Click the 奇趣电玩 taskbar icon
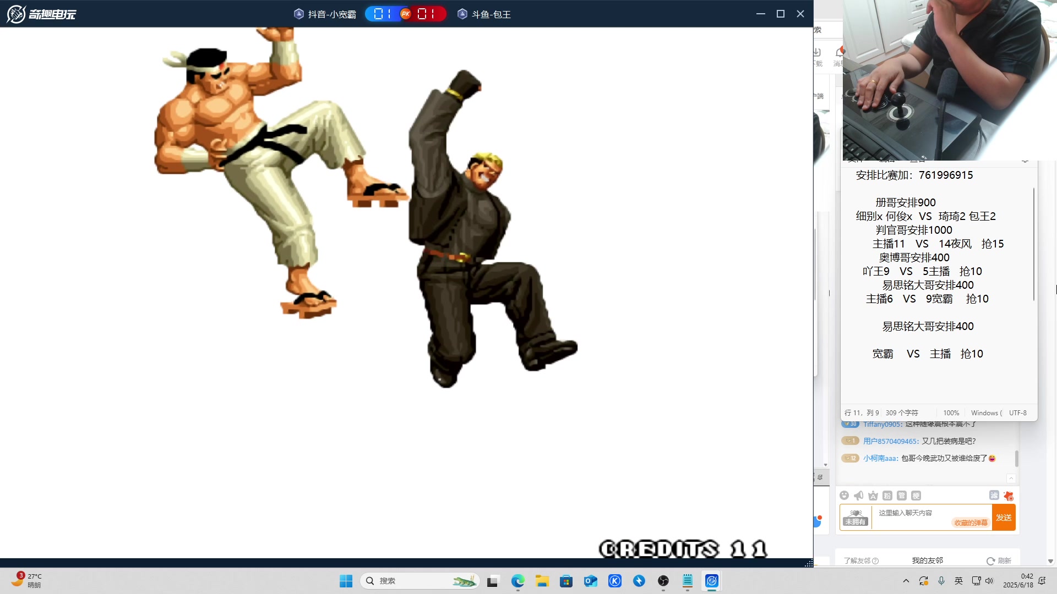Image resolution: width=1057 pixels, height=594 pixels. tap(712, 581)
